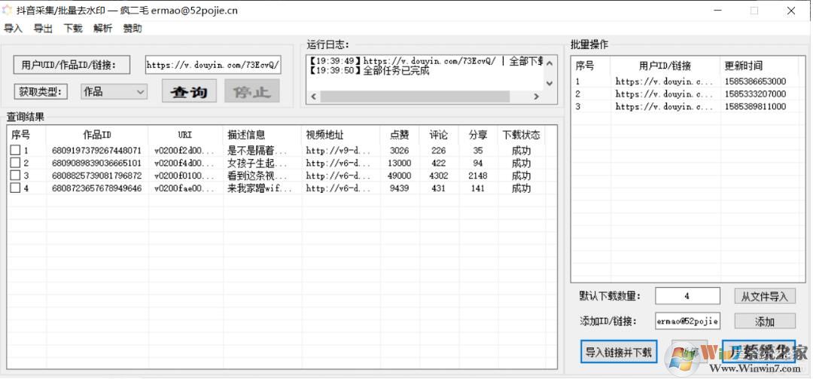Enable the checkbox for row 4
The image size is (813, 379).
point(15,188)
